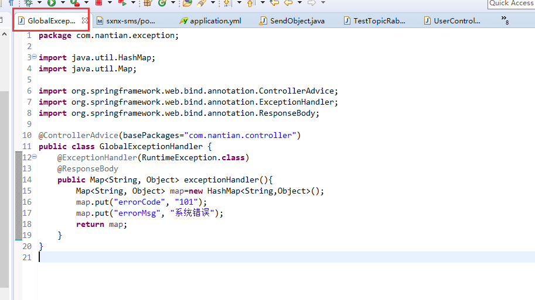Switch to UserControl... tab
535x300 pixels.
pyautogui.click(x=452, y=21)
